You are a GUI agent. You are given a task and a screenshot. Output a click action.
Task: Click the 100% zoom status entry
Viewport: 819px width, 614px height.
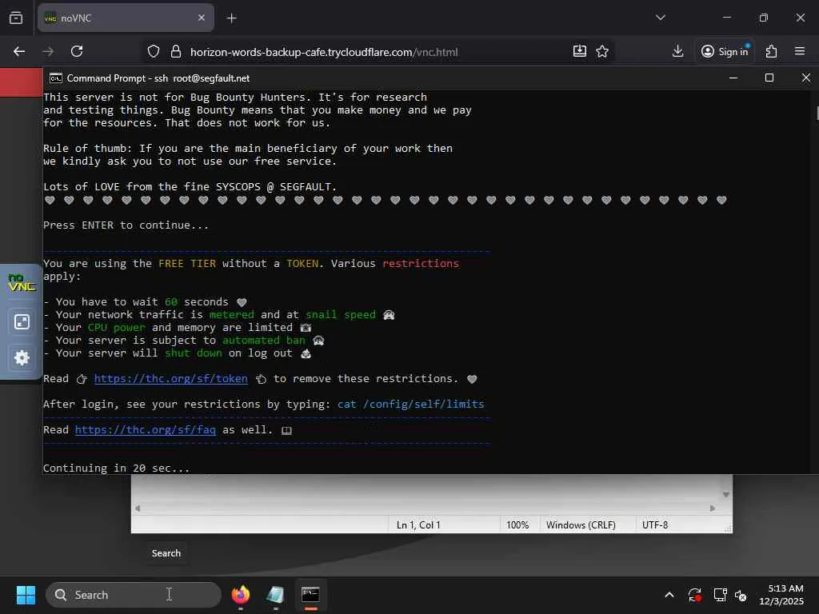517,524
